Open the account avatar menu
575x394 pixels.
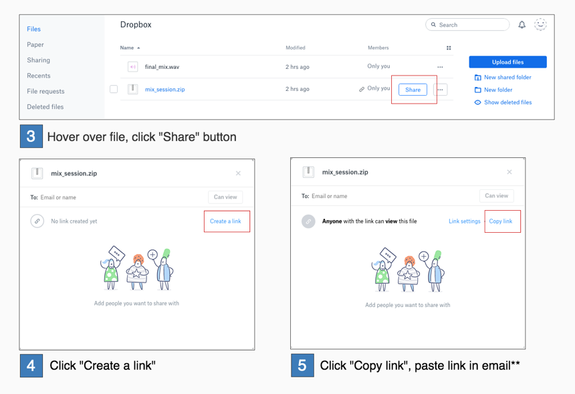point(540,25)
